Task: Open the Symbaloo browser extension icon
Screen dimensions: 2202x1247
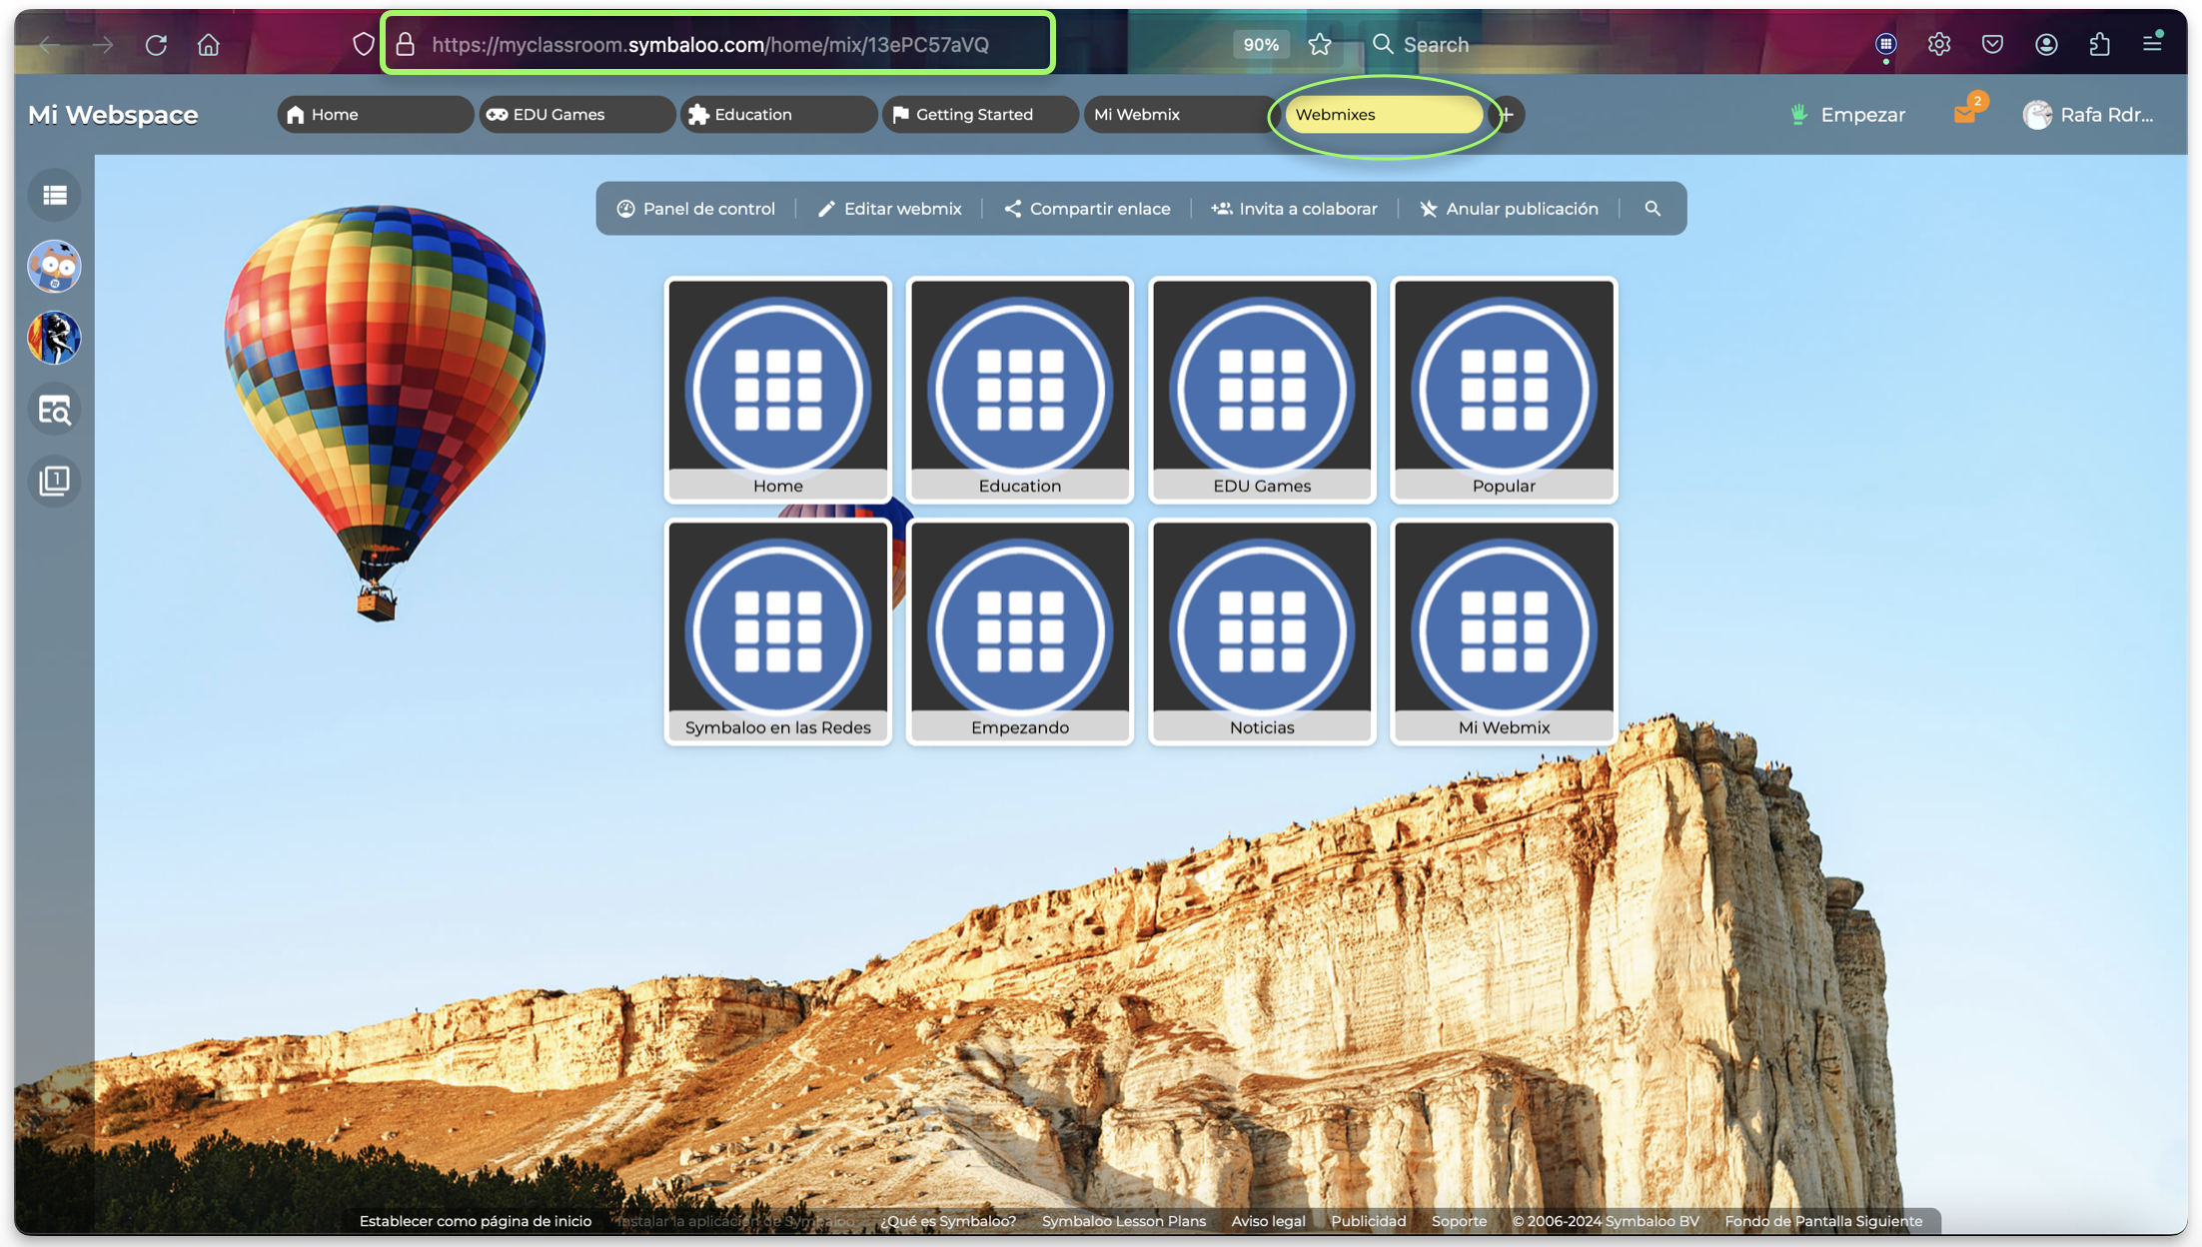Action: tap(1885, 44)
